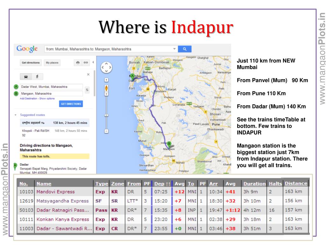Click Show options link
The height and width of the screenshot is (245, 326).
click(x=47, y=99)
